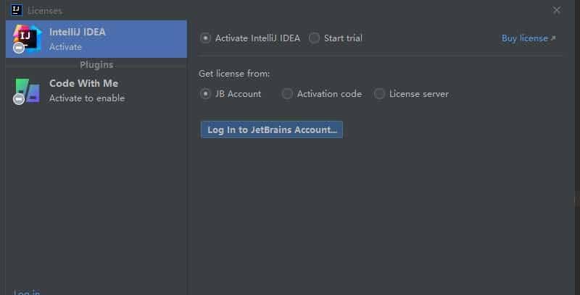Choose the Start trial radio option
The width and height of the screenshot is (580, 295).
314,38
